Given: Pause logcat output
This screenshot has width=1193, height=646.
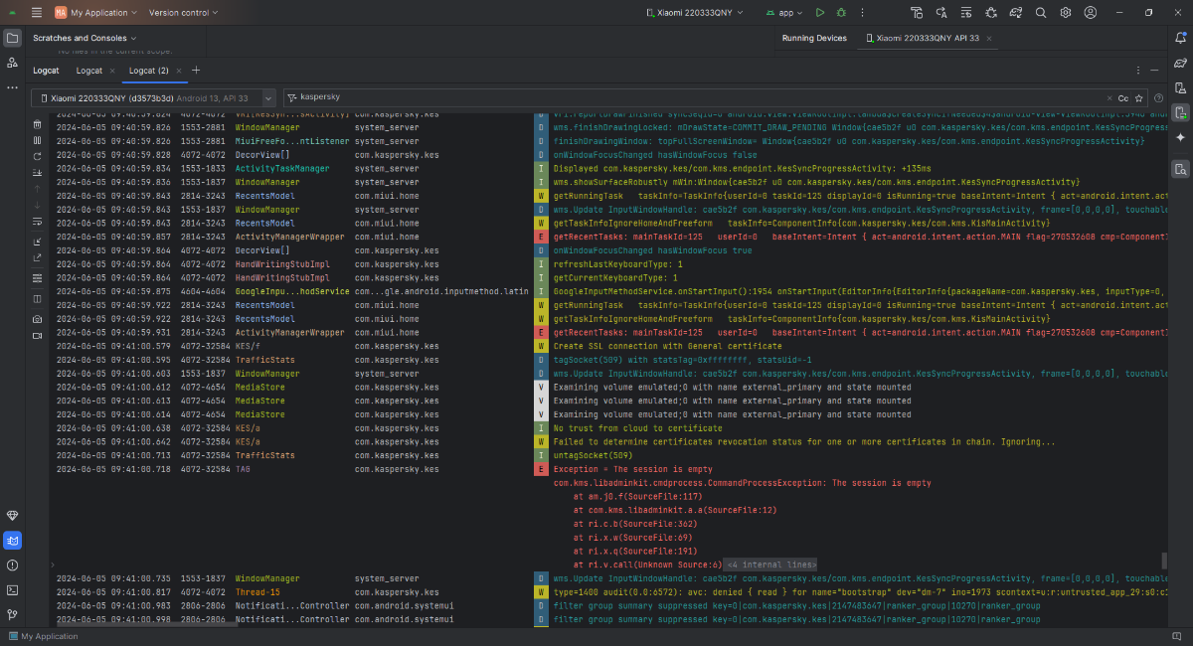Looking at the screenshot, I should point(38,141).
